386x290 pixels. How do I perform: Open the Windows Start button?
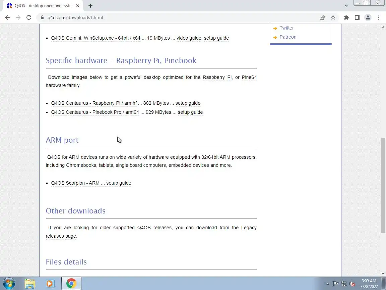click(x=9, y=283)
